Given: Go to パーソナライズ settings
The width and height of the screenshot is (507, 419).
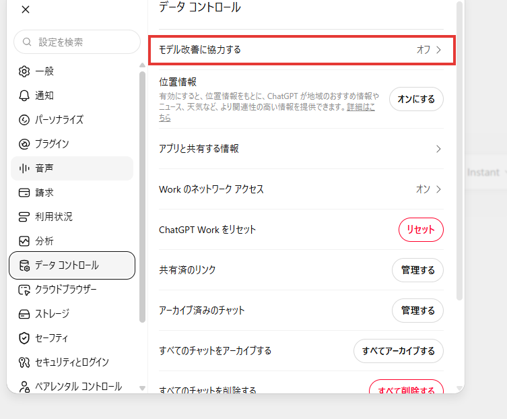Looking at the screenshot, I should [x=72, y=120].
